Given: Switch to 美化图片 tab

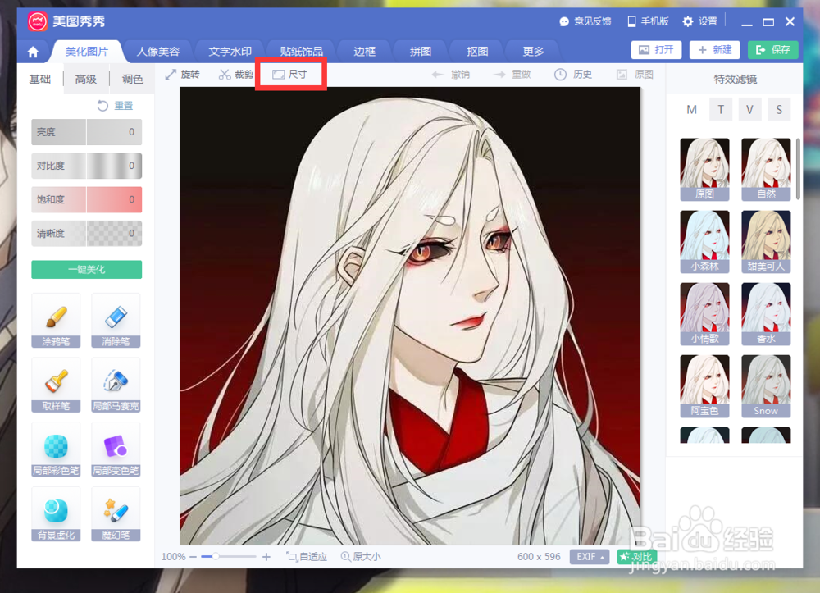Looking at the screenshot, I should (x=87, y=51).
